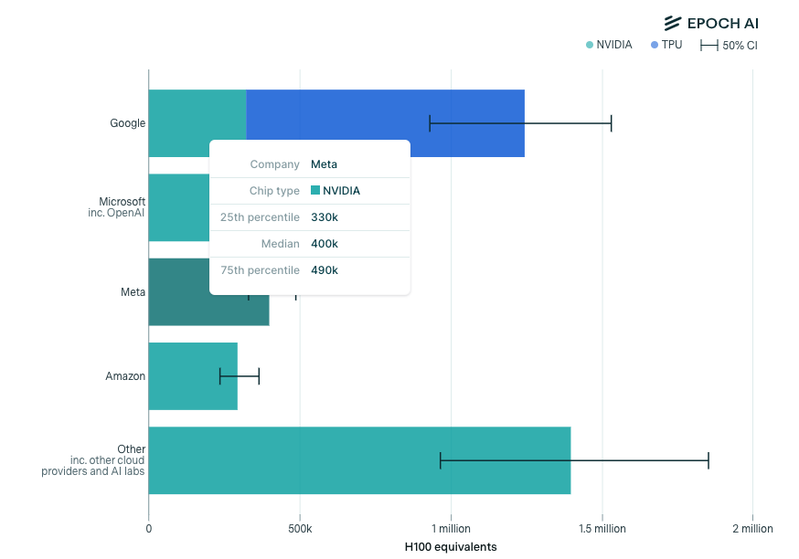This screenshot has width=799, height=559.
Task: Click 'inc. other cloud providers and AI labs' sublabel
Action: tap(93, 466)
